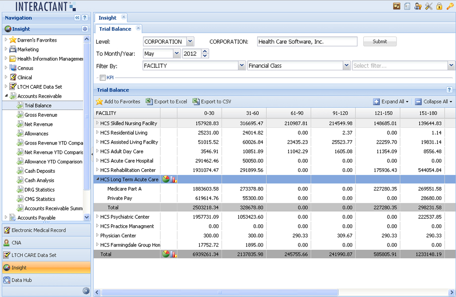Viewport: 456px width, 297px height.
Task: Enable the KPI checkbox
Action: click(103, 78)
